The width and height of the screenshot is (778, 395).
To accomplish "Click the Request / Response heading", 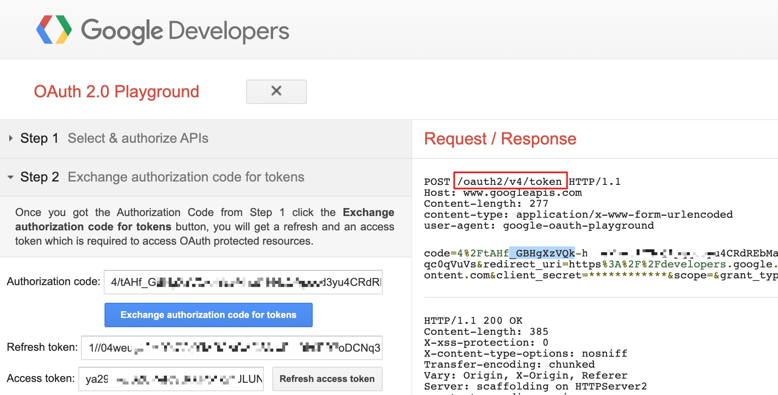I will pyautogui.click(x=500, y=139).
